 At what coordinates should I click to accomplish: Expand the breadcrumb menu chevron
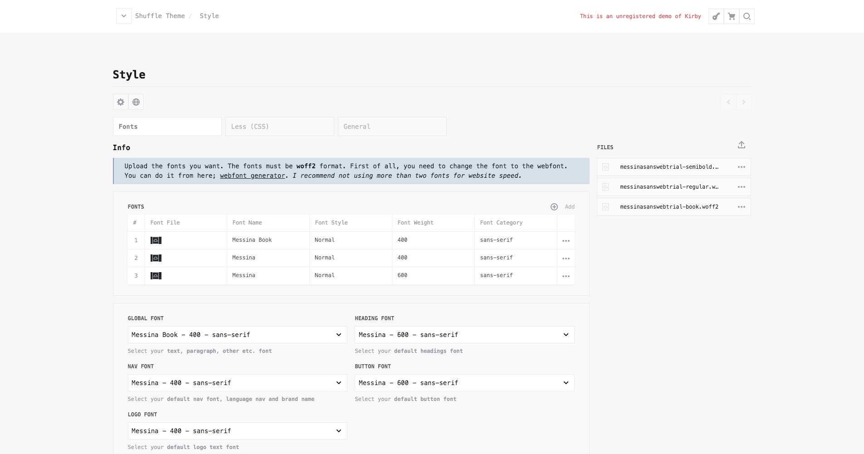123,16
